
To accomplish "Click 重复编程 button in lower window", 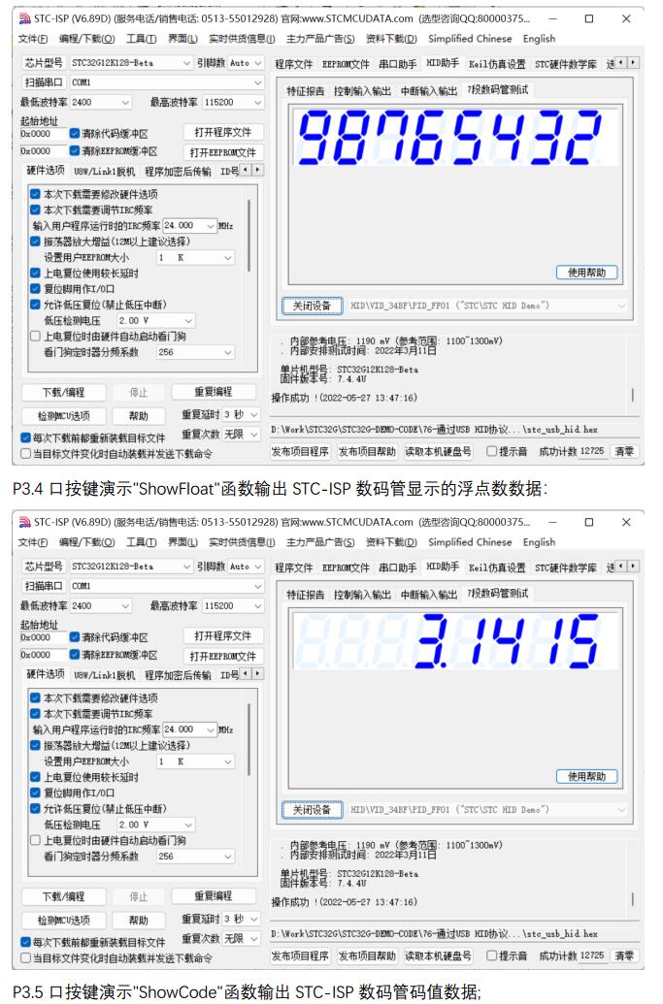I will [x=214, y=895].
